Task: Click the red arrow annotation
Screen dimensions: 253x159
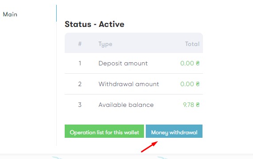Action: coord(149,147)
